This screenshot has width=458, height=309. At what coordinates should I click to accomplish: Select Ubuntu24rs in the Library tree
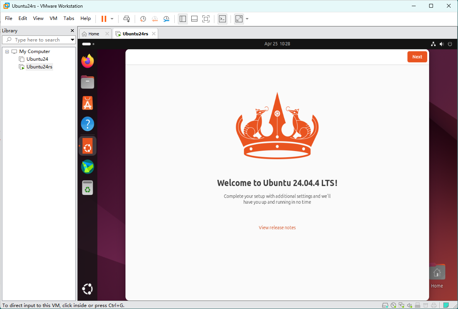pyautogui.click(x=39, y=67)
